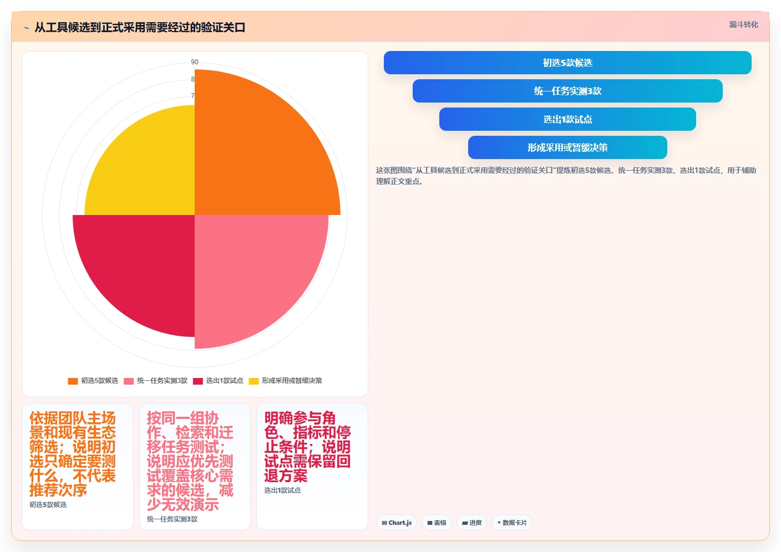Image resolution: width=781 pixels, height=552 pixels.
Task: Click the axis label 90 on chart
Action: click(x=195, y=62)
